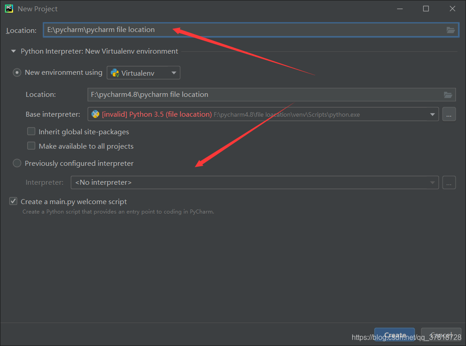Uncheck Create a main.py welcome script
The image size is (466, 346).
point(13,201)
